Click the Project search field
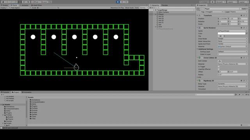The width and height of the screenshot is (250, 140). [x=214, y=94]
